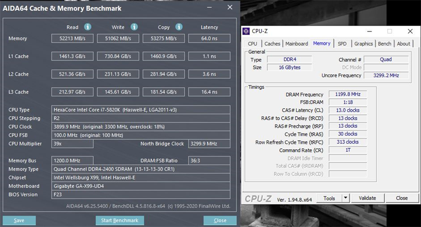Viewport: 421px width, 227px height.
Task: Click the CPU FSB field 100.0 MHz
Action: tap(141, 135)
